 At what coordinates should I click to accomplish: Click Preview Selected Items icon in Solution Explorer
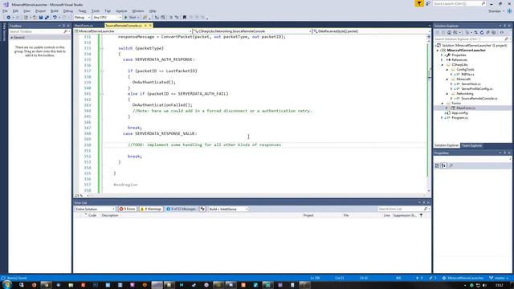[501, 32]
